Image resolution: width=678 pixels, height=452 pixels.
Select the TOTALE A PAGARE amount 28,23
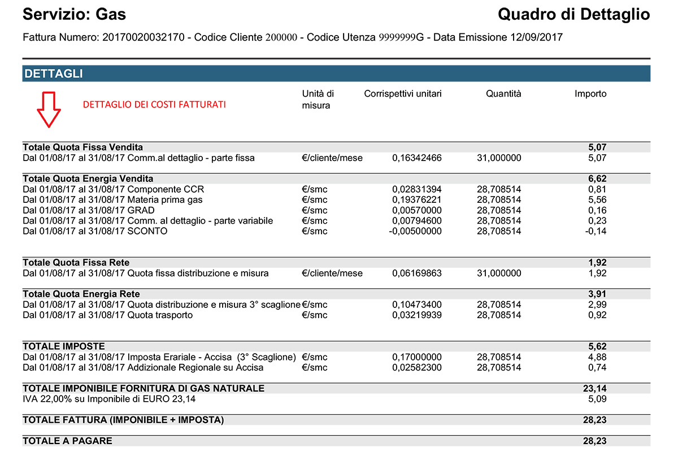(x=595, y=441)
